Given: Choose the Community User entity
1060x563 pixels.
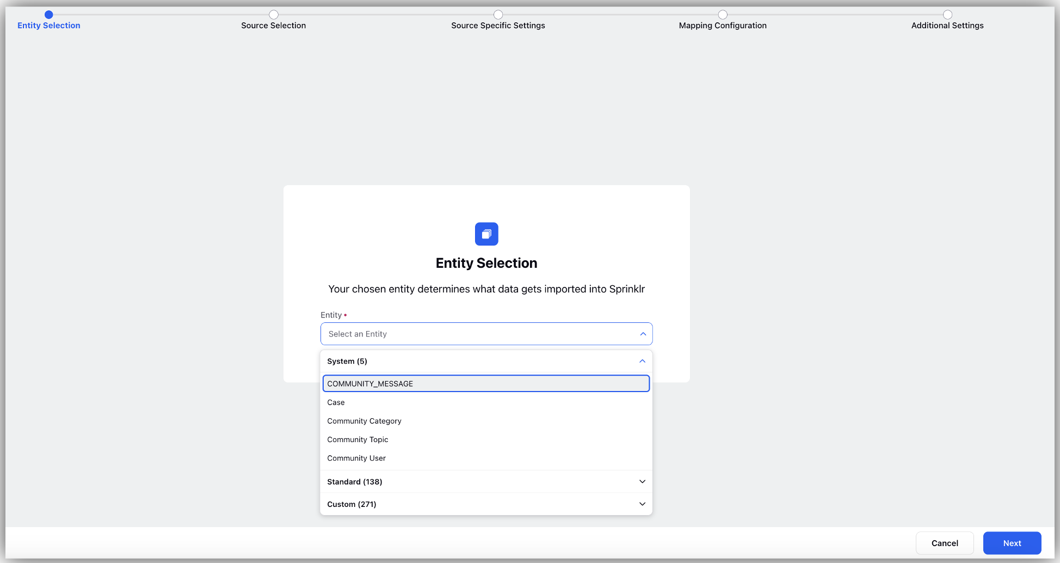Looking at the screenshot, I should click(486, 458).
